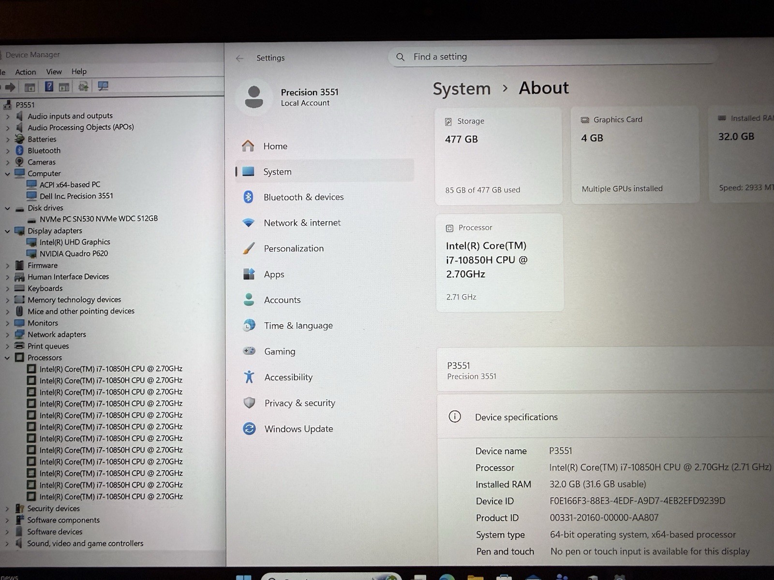774x580 pixels.
Task: Click the File Explorer taskbar icon
Action: pos(476,577)
